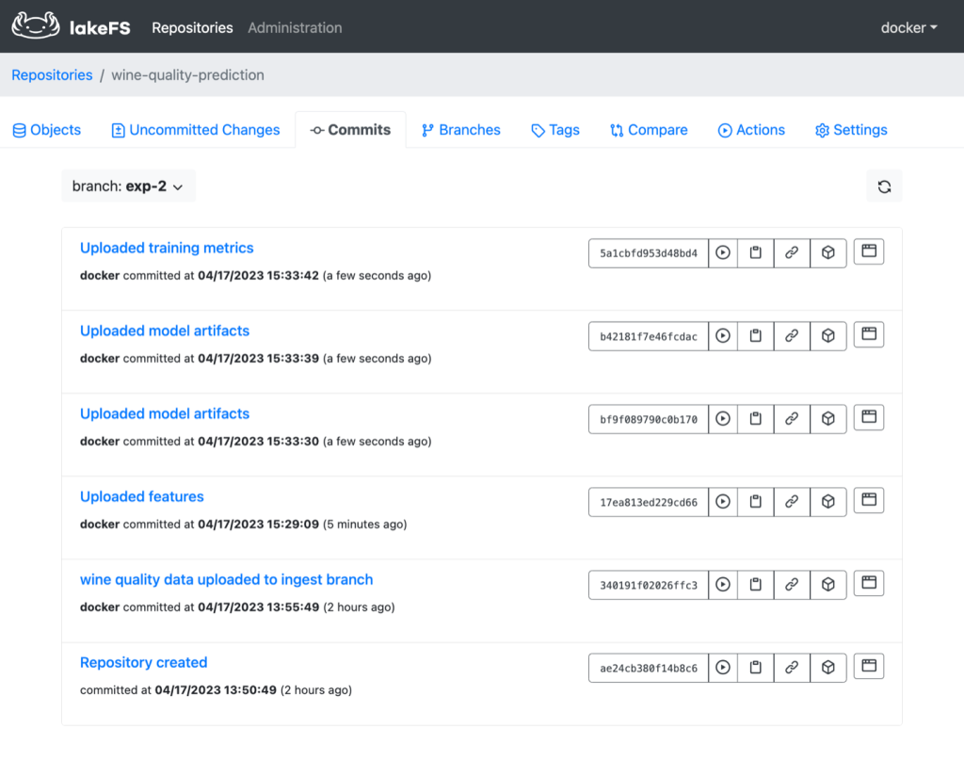The height and width of the screenshot is (760, 964).
Task: Switch to the Settings tab
Action: (x=851, y=130)
